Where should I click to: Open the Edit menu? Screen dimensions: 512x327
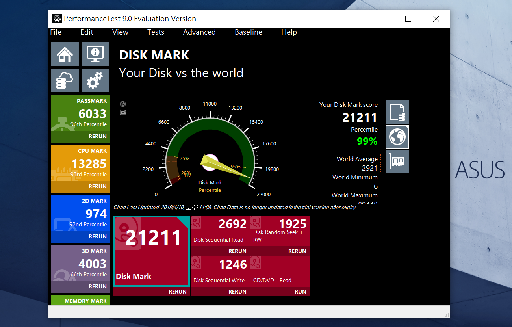[x=87, y=32]
